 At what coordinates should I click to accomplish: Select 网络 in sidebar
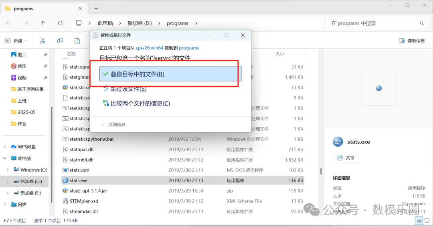pos(19,205)
